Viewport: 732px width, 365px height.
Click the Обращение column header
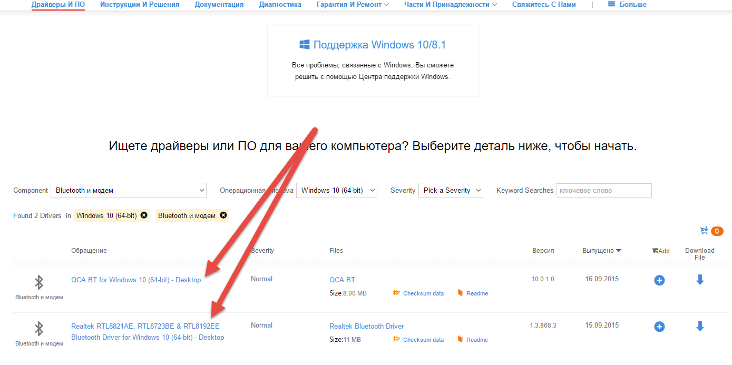pos(89,251)
